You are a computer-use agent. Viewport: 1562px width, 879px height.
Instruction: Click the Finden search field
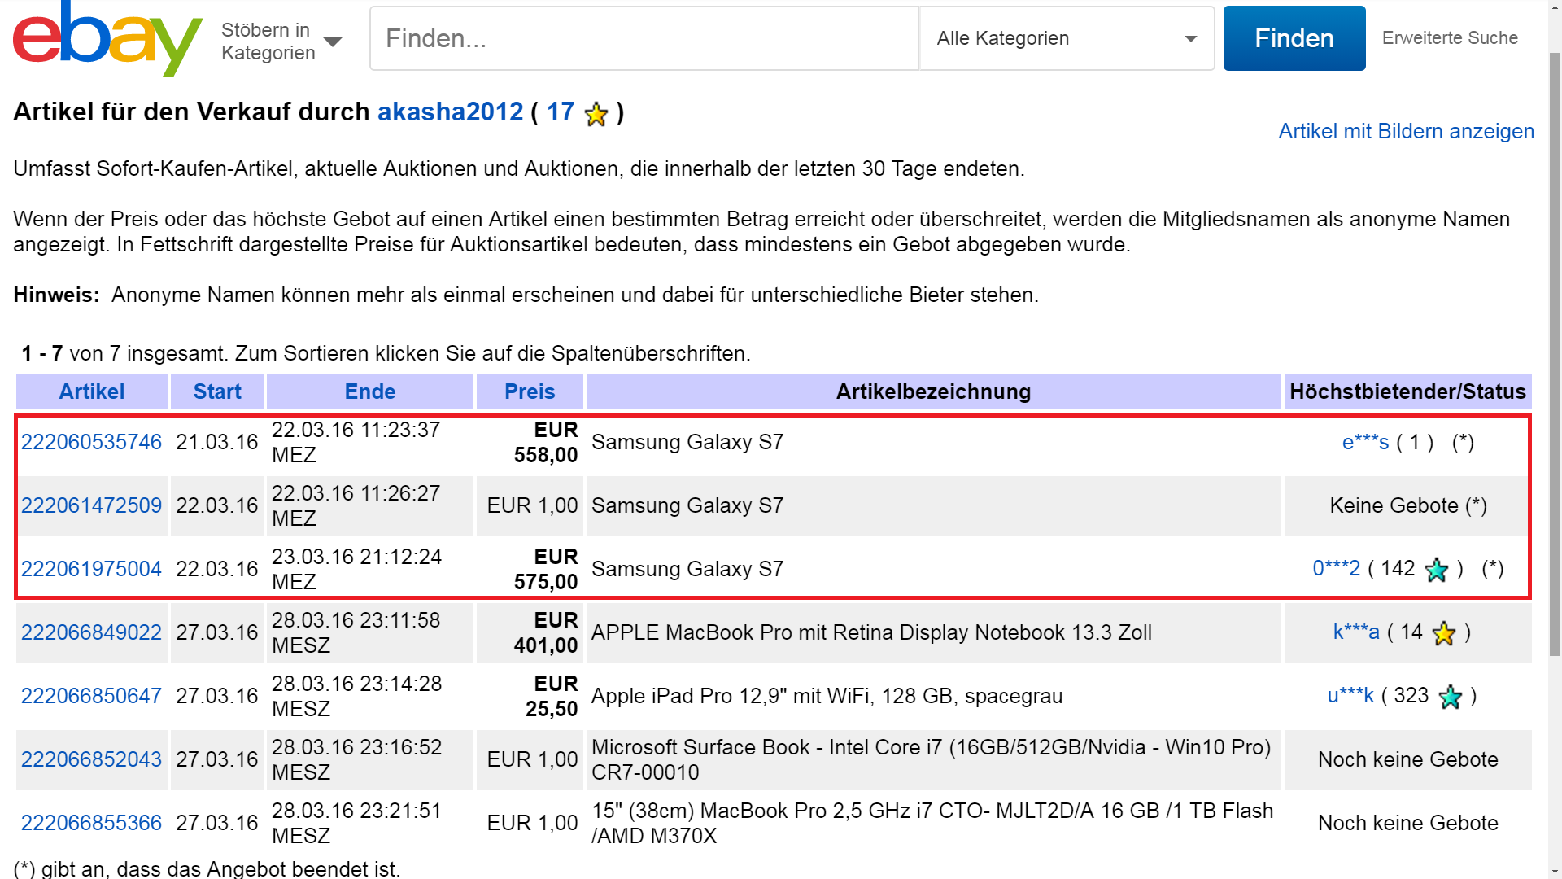tap(644, 38)
